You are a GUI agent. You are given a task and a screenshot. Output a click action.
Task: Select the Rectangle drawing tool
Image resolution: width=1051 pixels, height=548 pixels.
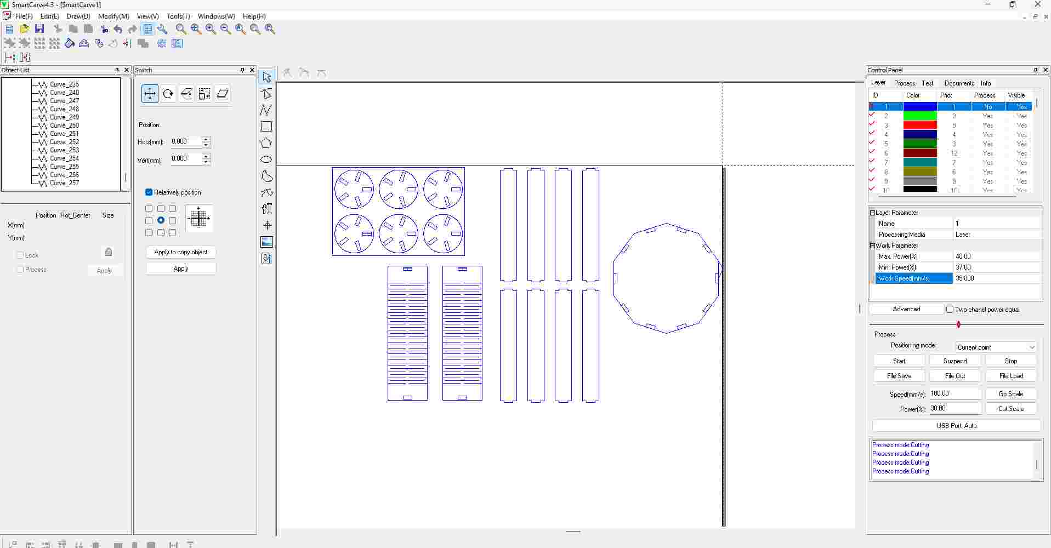click(266, 127)
